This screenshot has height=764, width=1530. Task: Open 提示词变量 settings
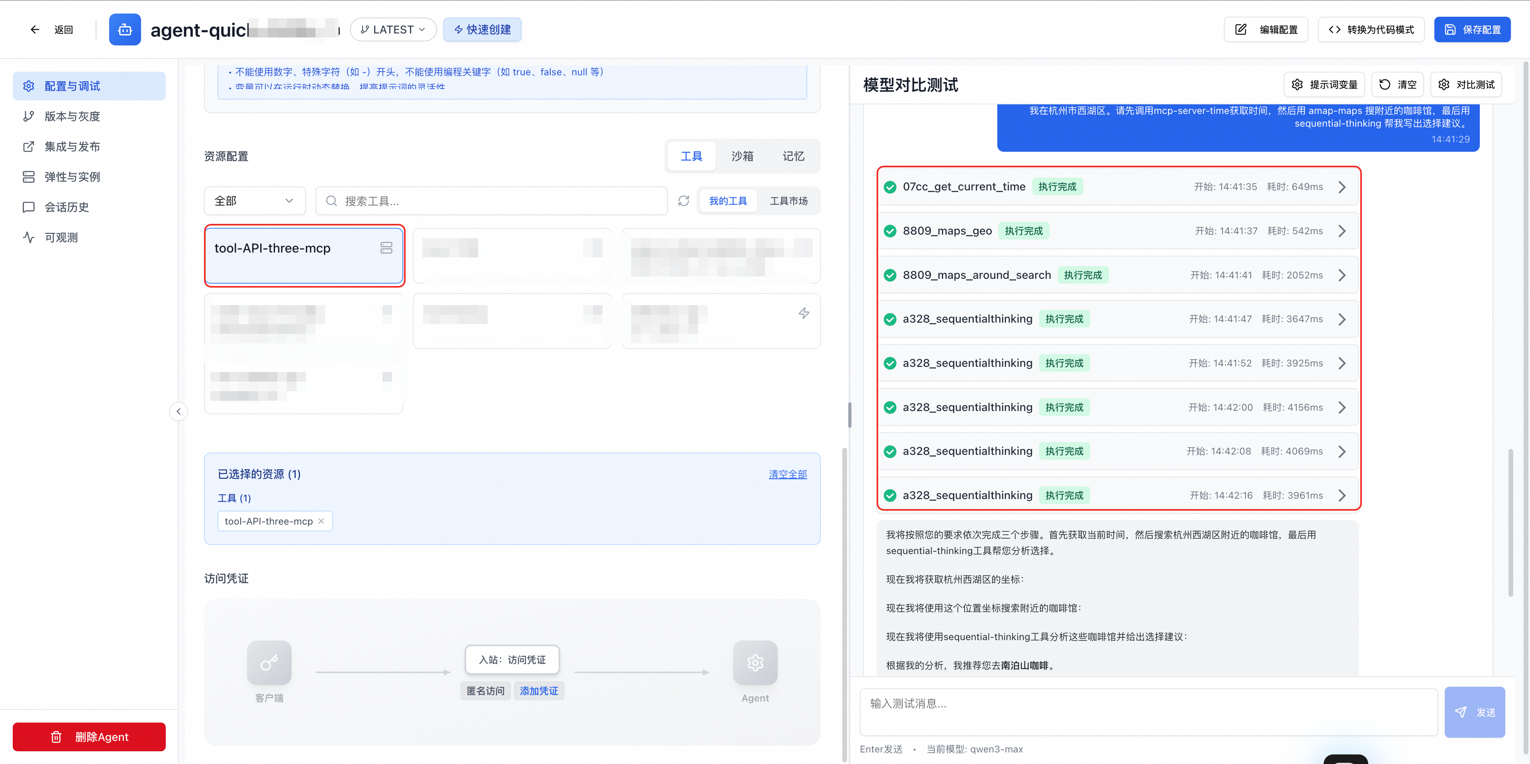[x=1324, y=85]
